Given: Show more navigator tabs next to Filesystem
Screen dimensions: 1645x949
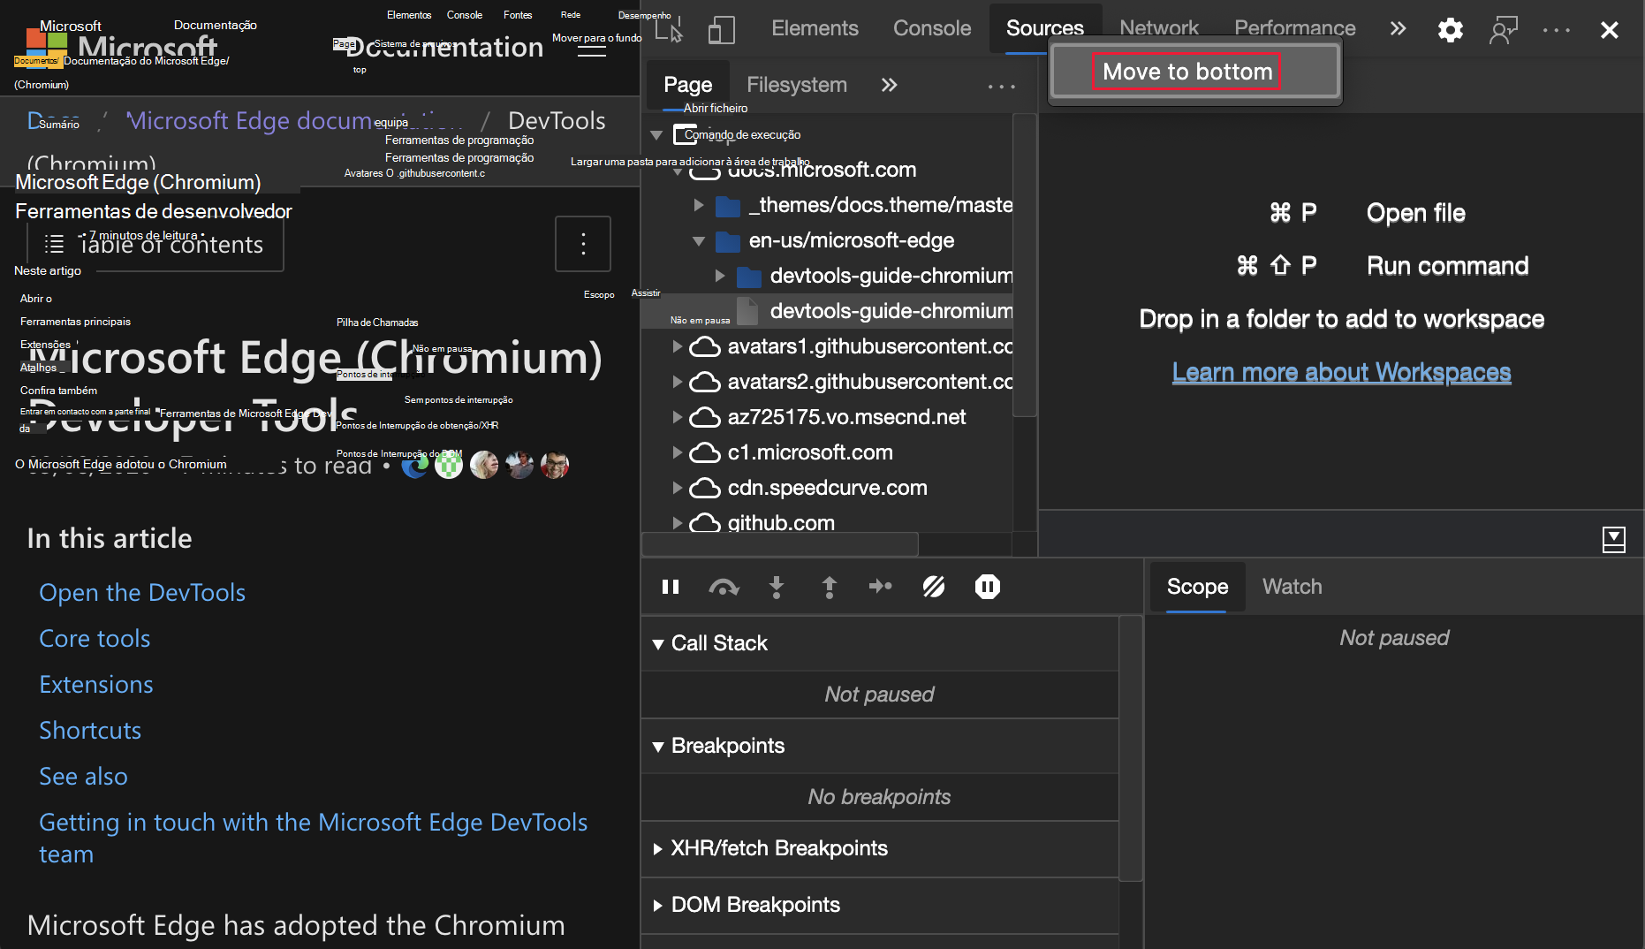Looking at the screenshot, I should tap(889, 85).
